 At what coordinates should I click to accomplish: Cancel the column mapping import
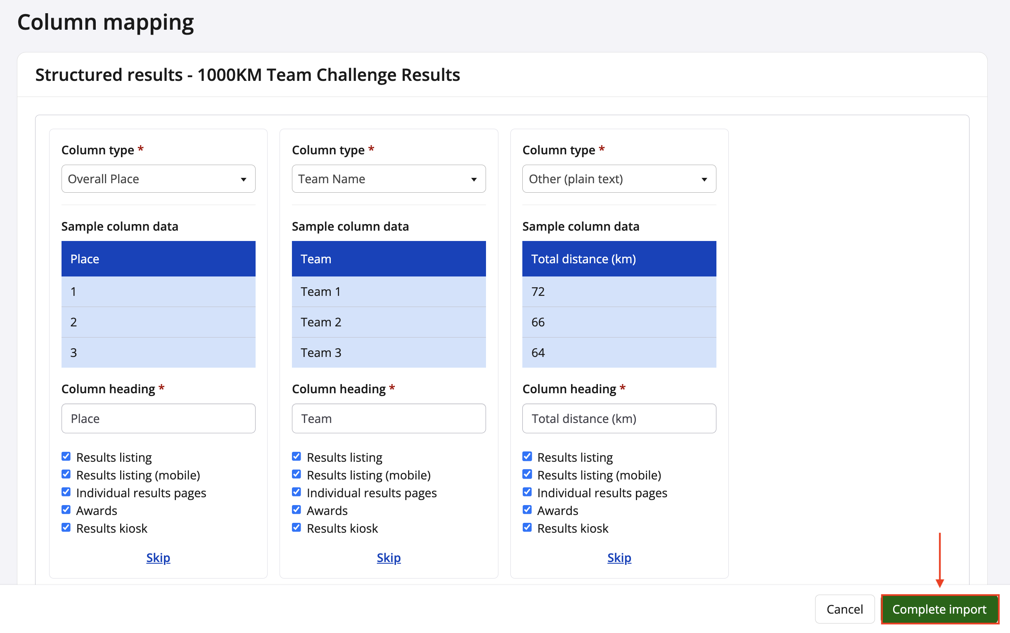click(x=844, y=609)
